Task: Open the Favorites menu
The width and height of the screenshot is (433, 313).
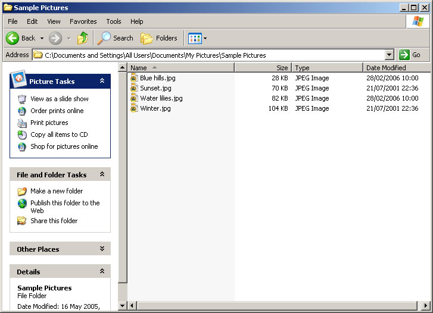Action: coord(83,21)
